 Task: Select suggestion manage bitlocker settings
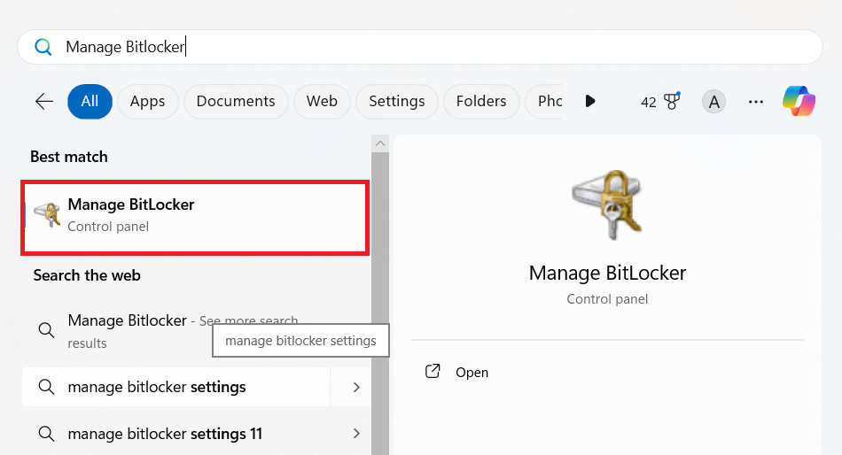pos(175,387)
